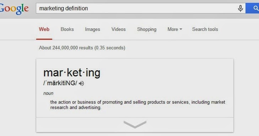
Task: Open the More dropdown menu
Action: (x=175, y=29)
